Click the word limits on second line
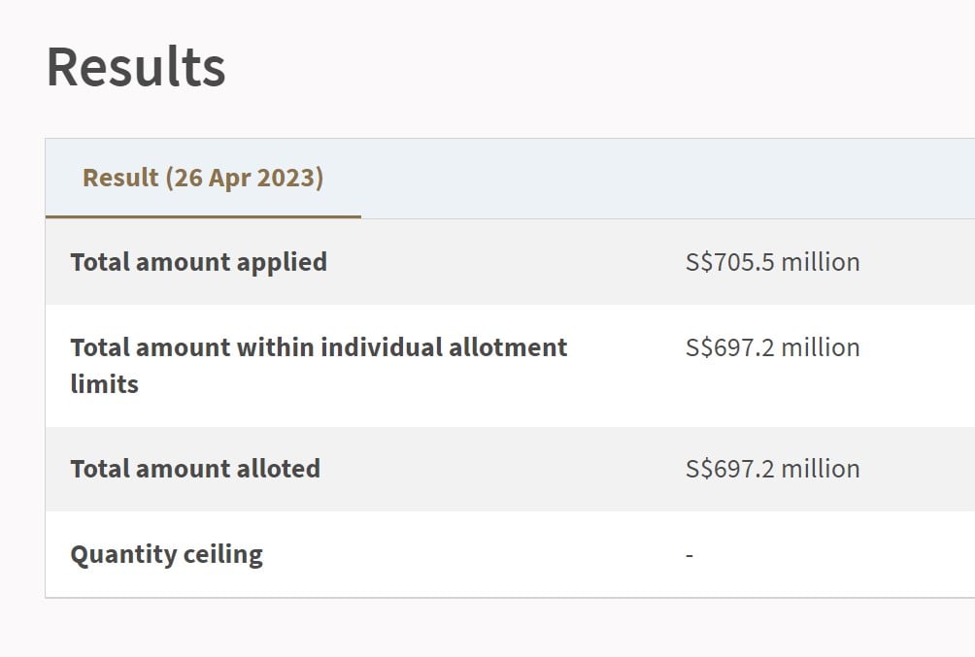Screen dimensions: 975x657 [105, 384]
